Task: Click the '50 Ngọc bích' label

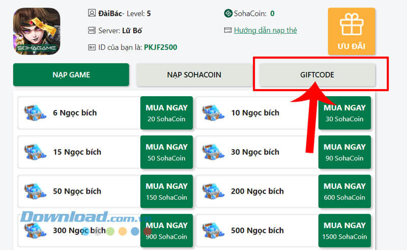Action: pyautogui.click(x=77, y=191)
